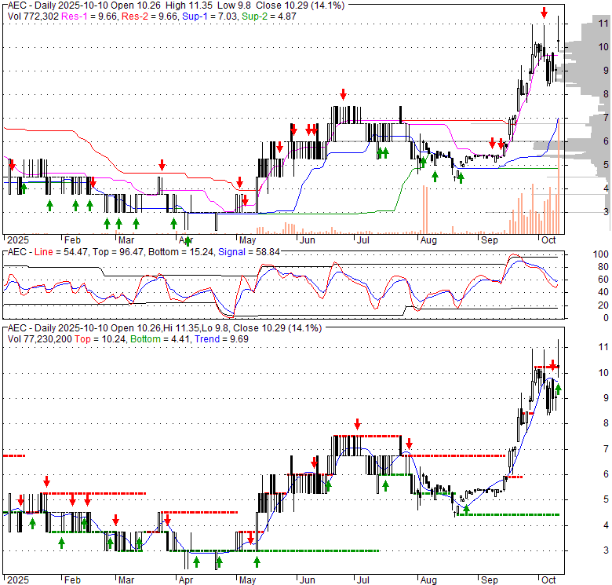Click High 11.35 in the top chart title
Image resolution: width=612 pixels, height=585 pixels.
(189, 5)
